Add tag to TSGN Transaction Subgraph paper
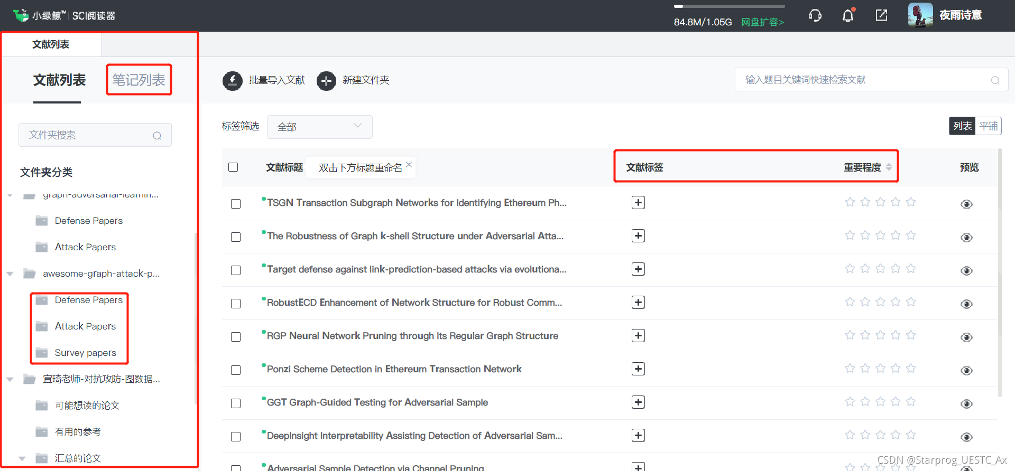Viewport: 1015px width, 471px height. [638, 203]
